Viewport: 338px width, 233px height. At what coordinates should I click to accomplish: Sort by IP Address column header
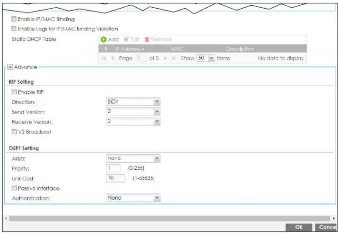click(x=130, y=49)
